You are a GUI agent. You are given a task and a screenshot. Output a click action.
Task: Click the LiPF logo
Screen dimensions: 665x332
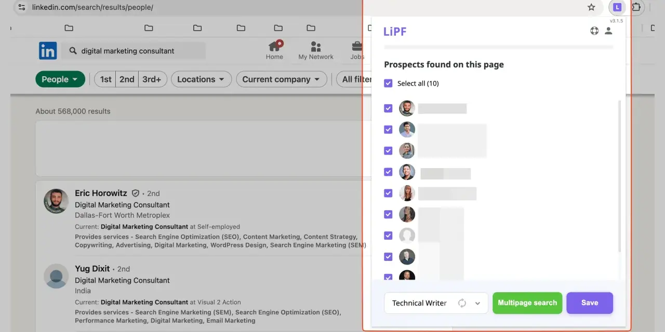[x=395, y=31]
